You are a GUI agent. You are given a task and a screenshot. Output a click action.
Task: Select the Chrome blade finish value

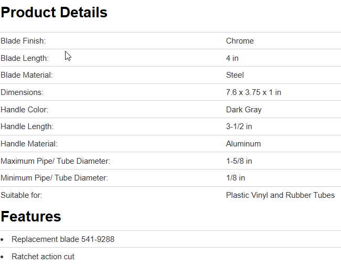click(x=240, y=41)
